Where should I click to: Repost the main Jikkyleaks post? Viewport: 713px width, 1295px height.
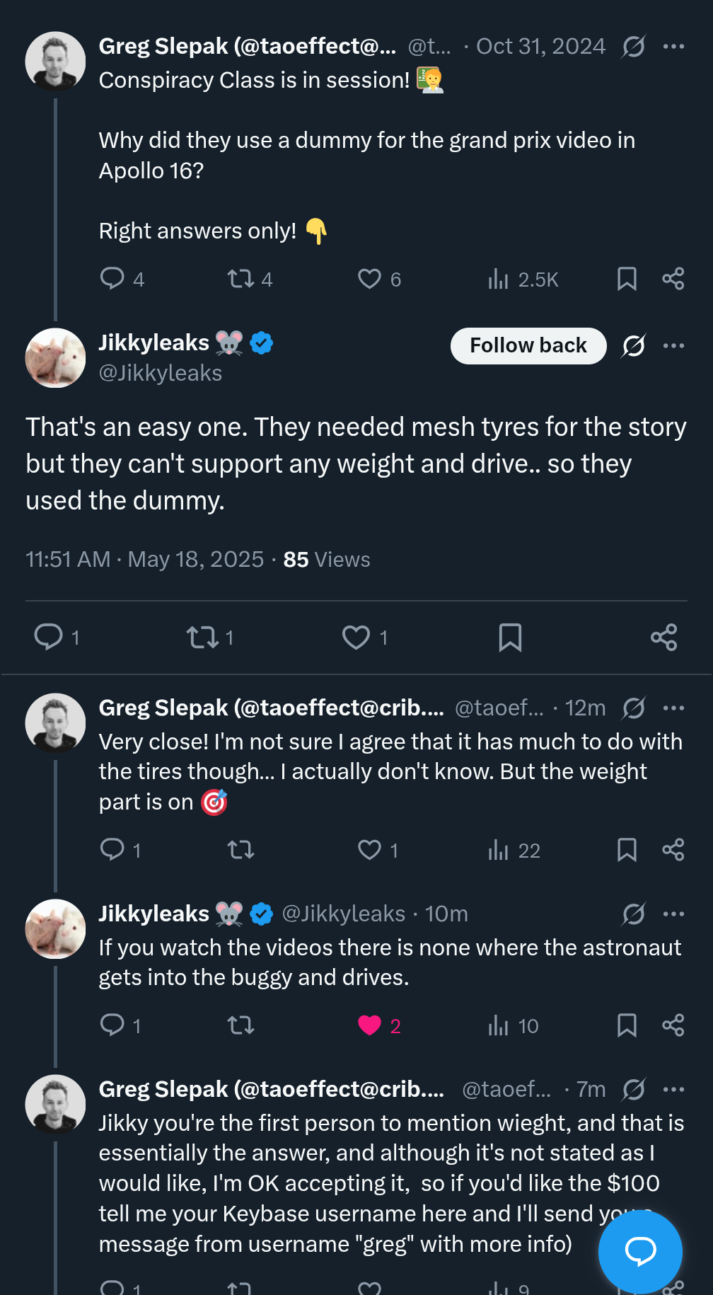point(202,638)
